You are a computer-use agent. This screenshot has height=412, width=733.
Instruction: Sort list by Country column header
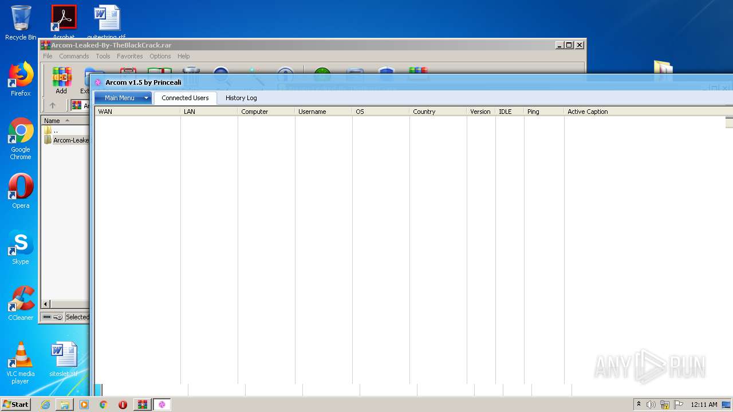coord(438,112)
